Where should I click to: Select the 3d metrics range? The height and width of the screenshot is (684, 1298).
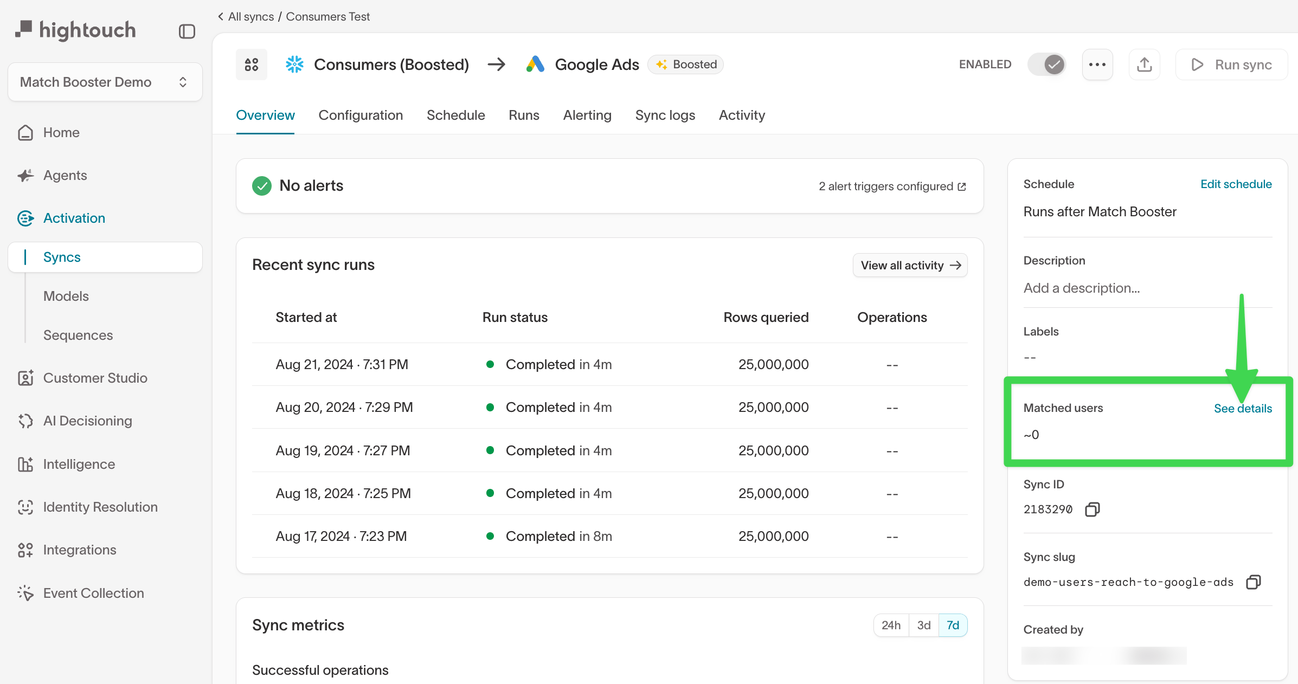[x=924, y=625]
